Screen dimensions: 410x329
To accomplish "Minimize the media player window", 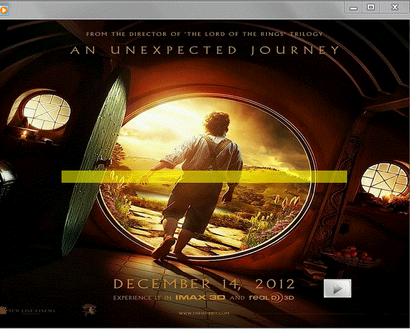I will point(354,8).
